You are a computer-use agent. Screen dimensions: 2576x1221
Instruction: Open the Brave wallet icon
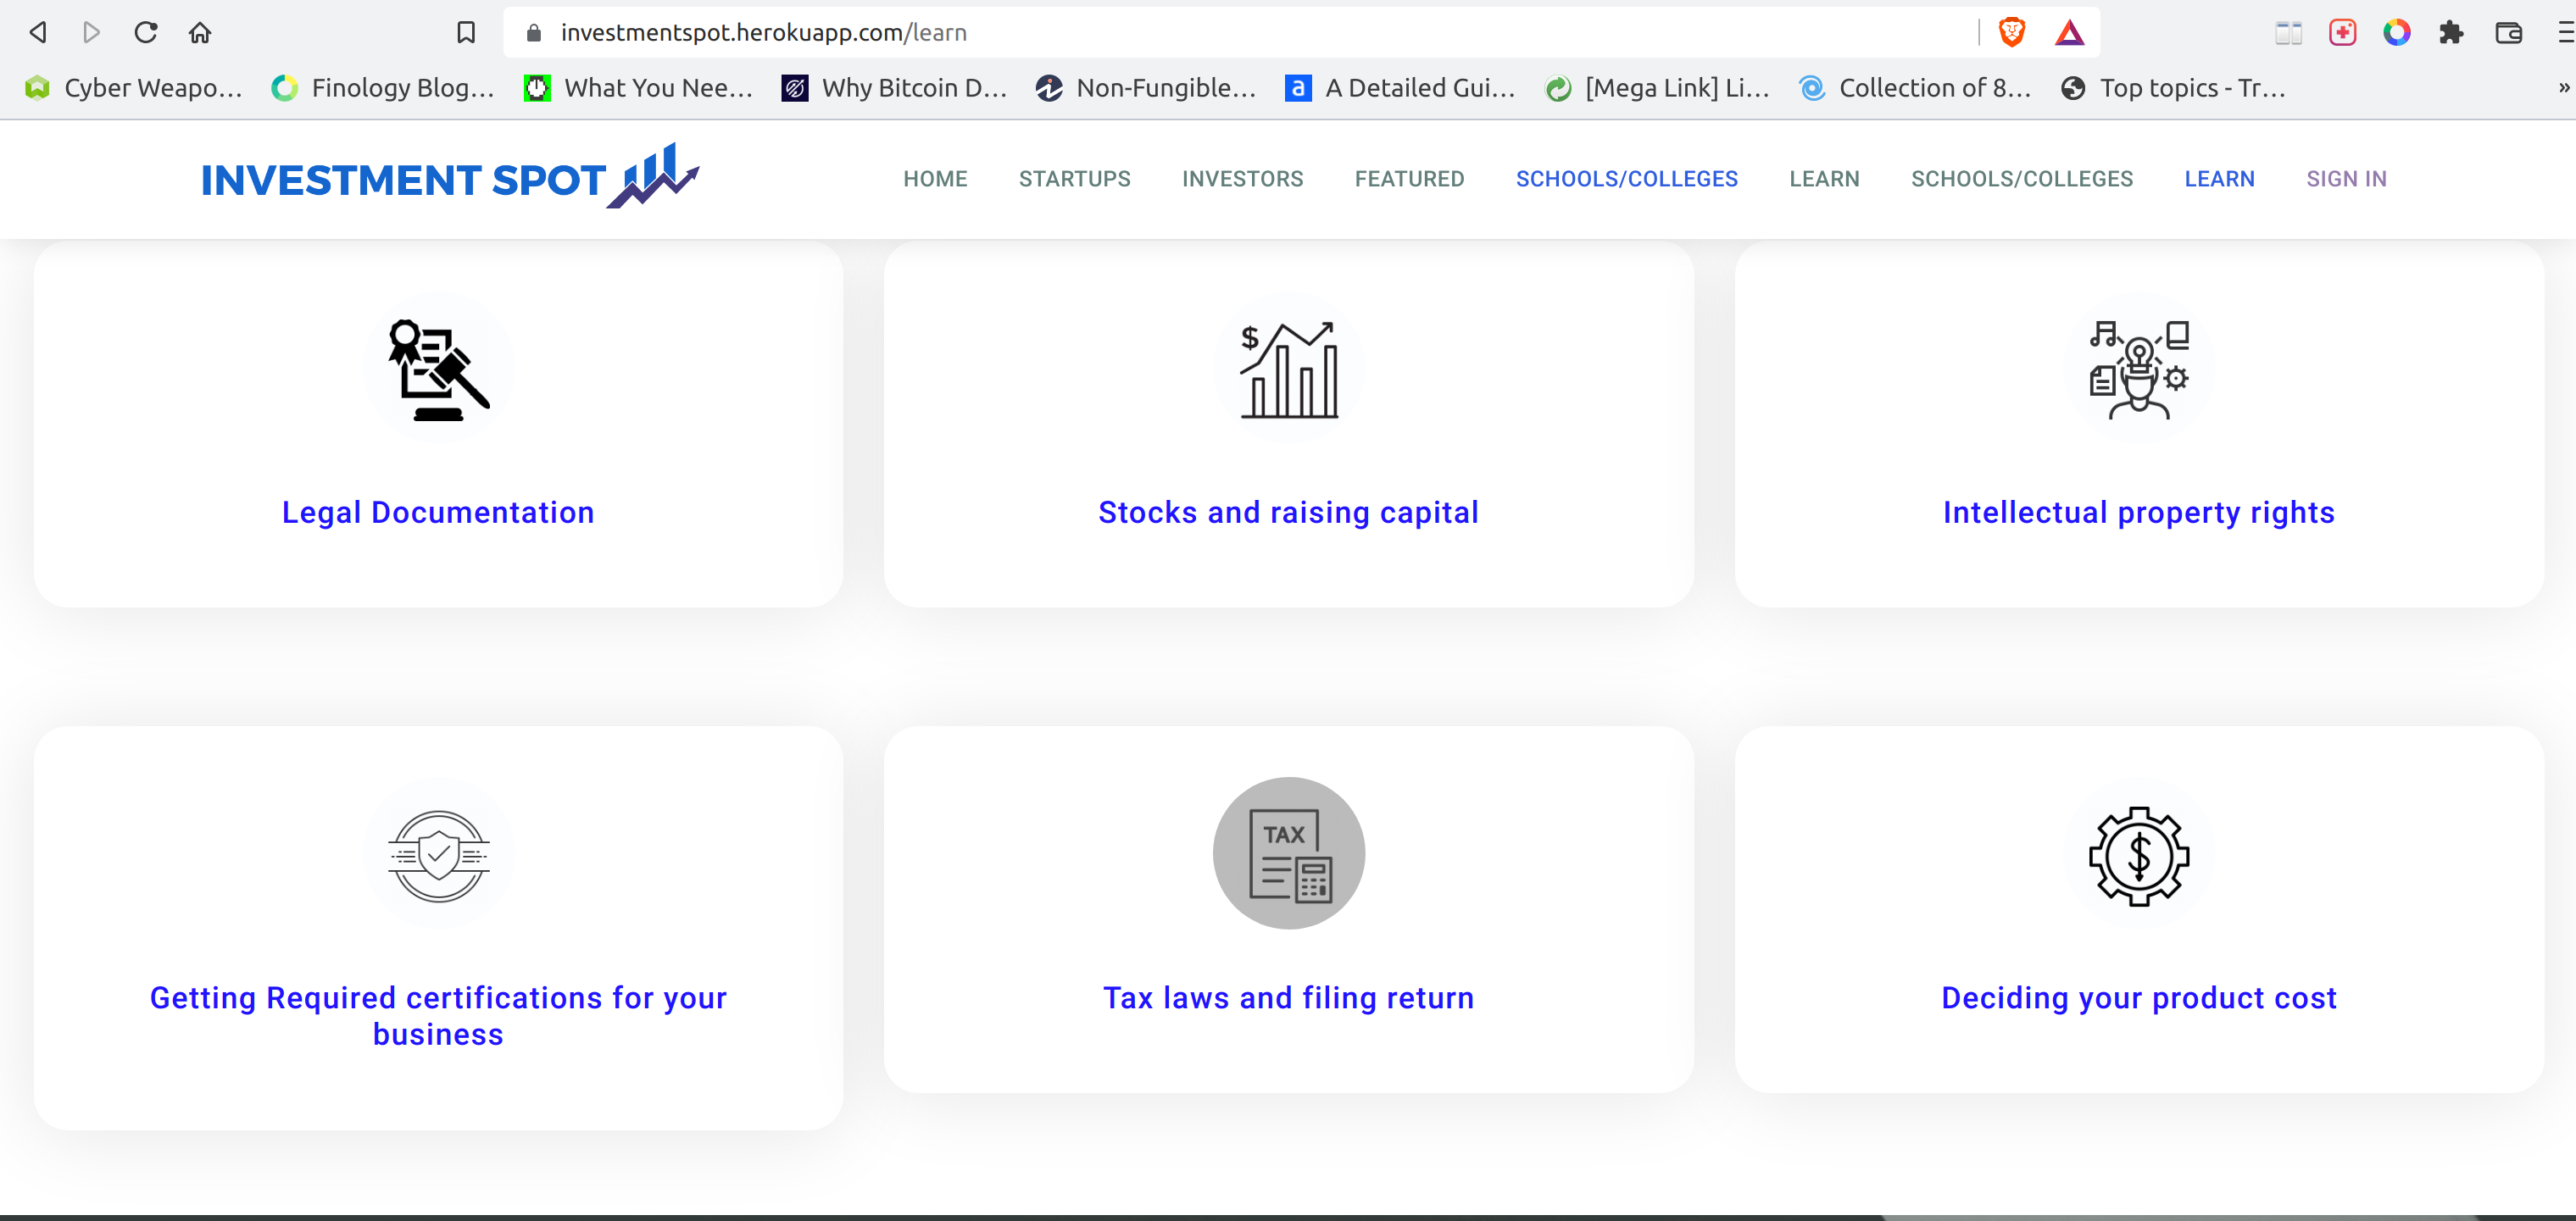(2508, 33)
